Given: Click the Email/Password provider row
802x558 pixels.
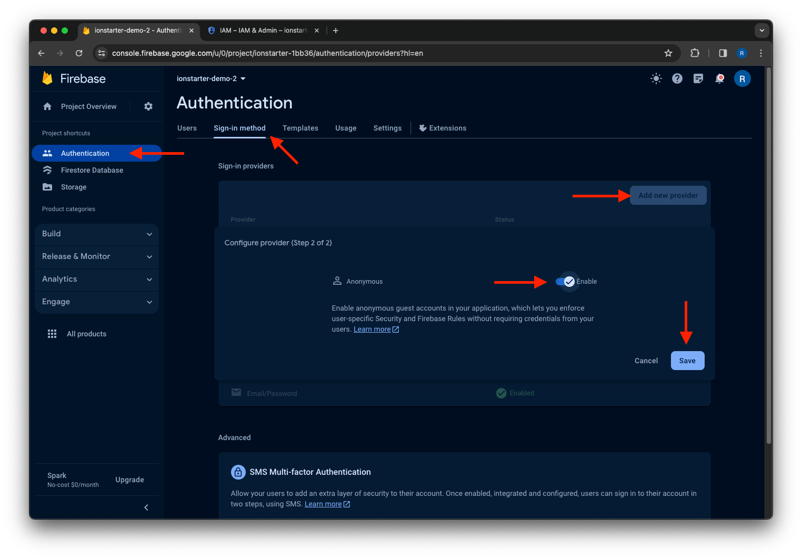Looking at the screenshot, I should pos(464,393).
